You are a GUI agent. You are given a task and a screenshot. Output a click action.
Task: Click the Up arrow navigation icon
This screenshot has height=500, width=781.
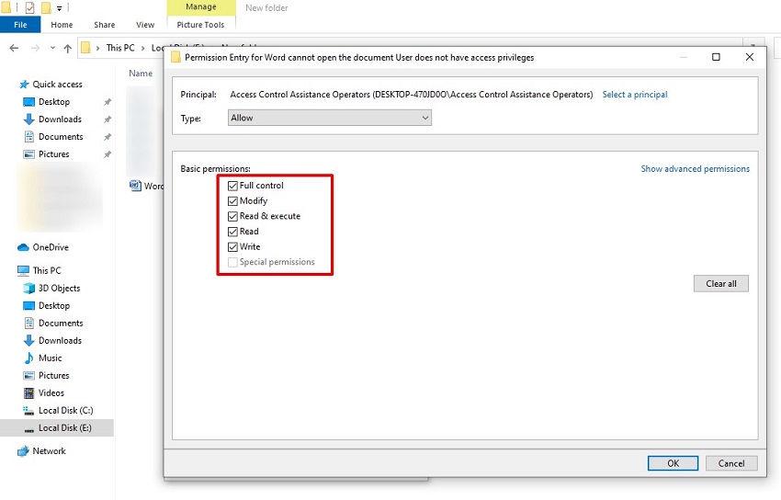click(68, 48)
